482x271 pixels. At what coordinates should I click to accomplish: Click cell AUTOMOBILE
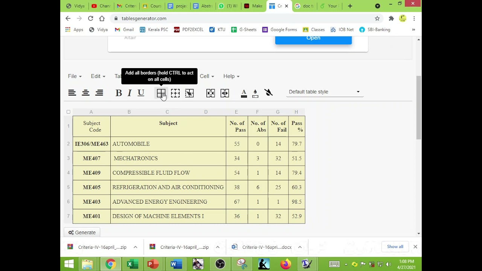point(168,144)
